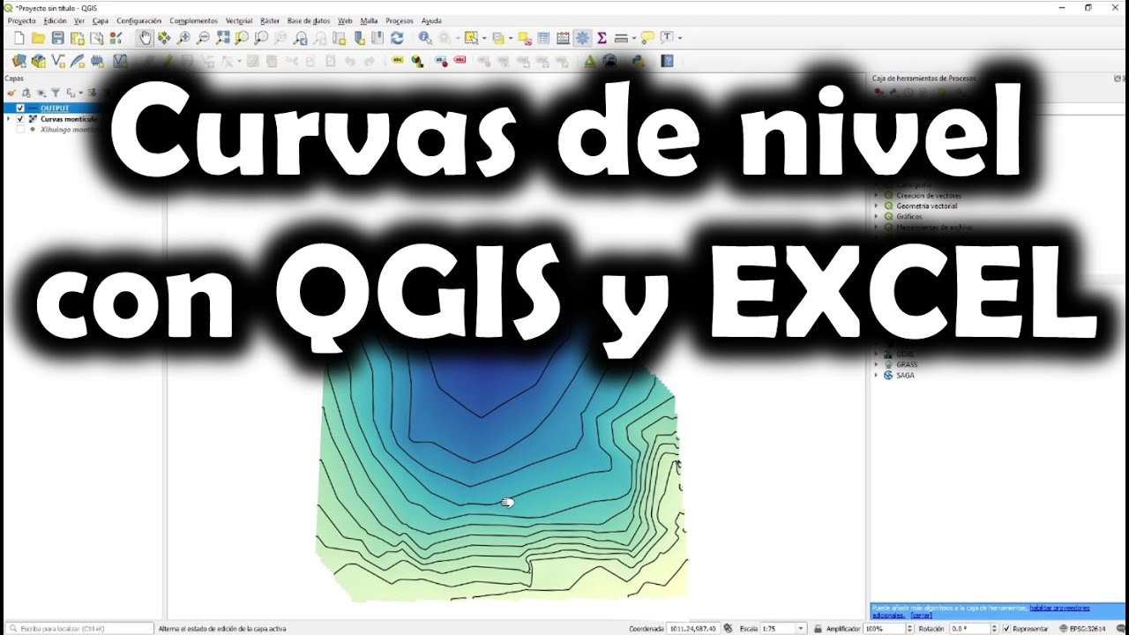This screenshot has width=1129, height=635.
Task: Open the Web menu
Action: click(x=345, y=20)
